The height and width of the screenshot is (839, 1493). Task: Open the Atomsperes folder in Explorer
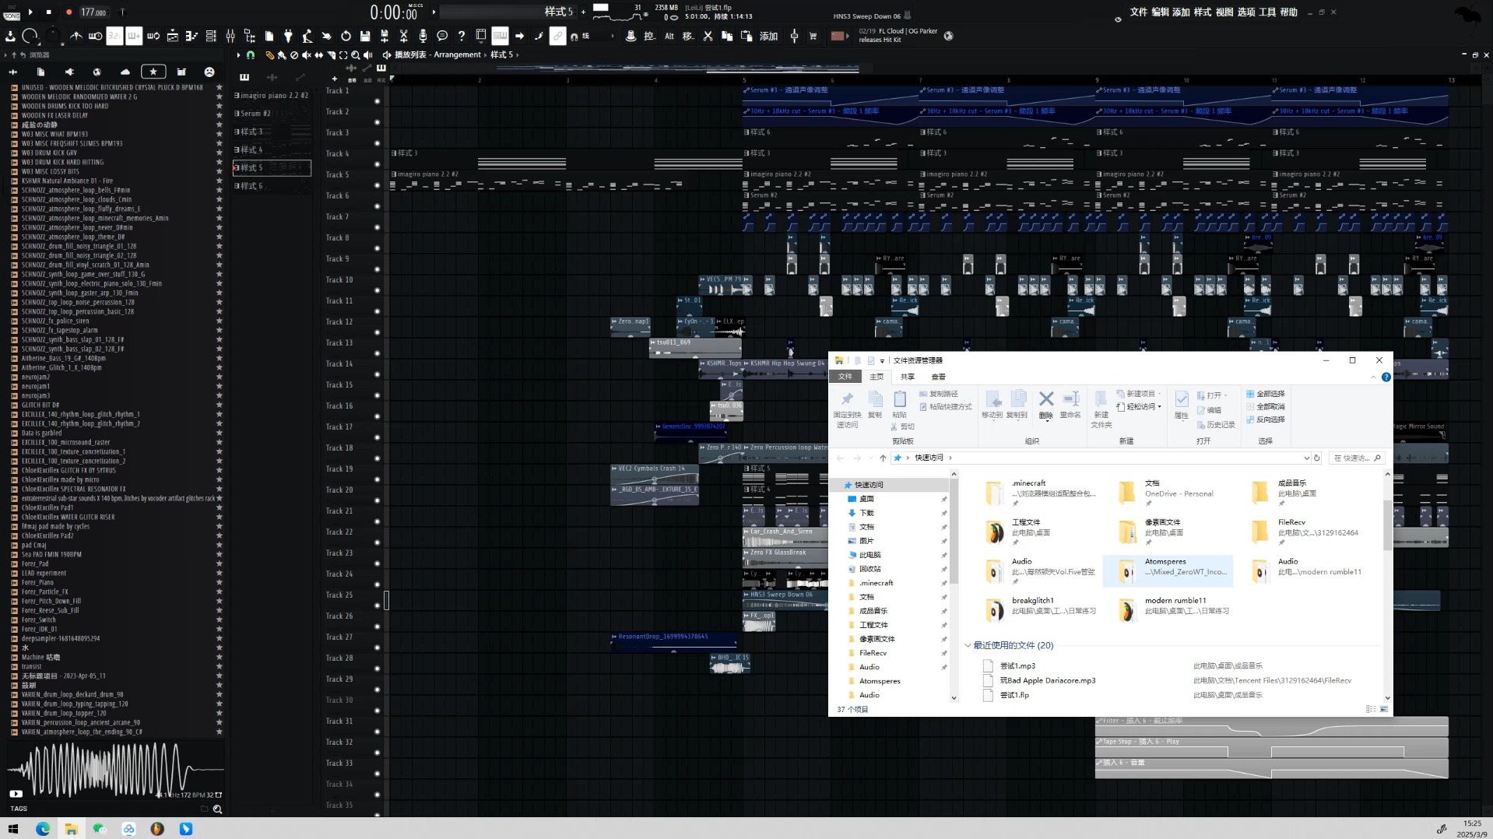tap(1168, 571)
